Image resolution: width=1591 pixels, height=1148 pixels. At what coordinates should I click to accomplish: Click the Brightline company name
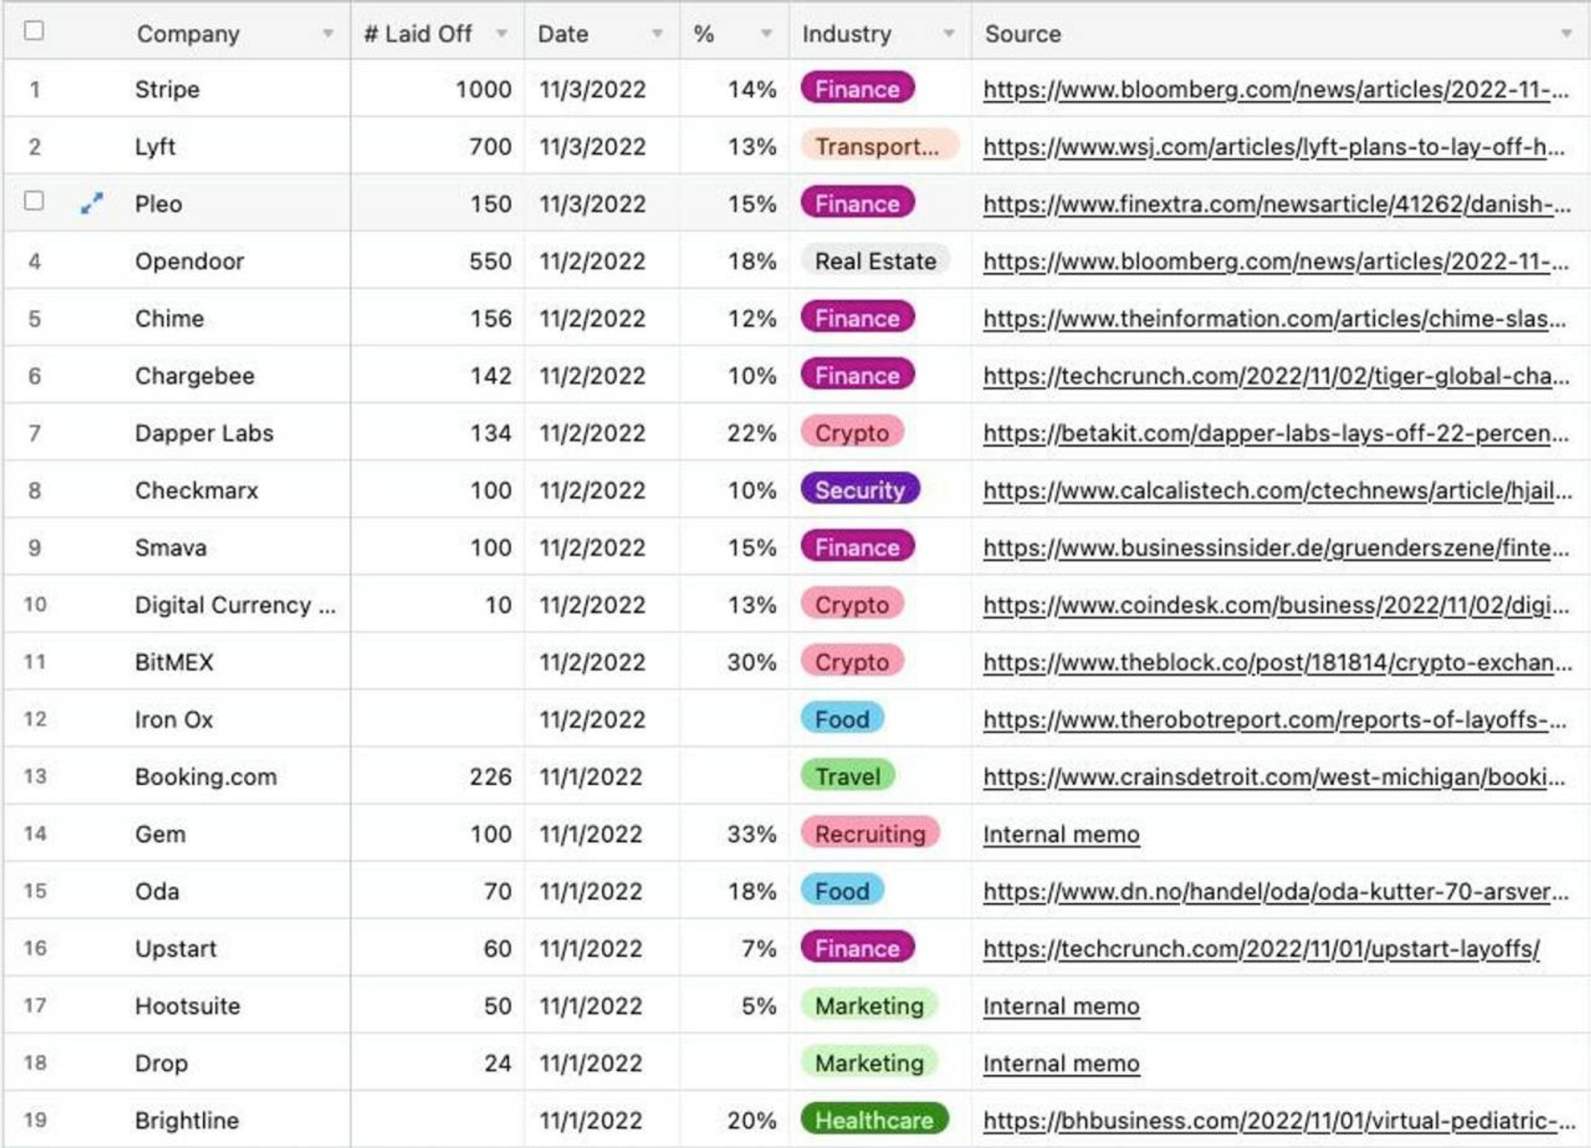click(x=186, y=1121)
